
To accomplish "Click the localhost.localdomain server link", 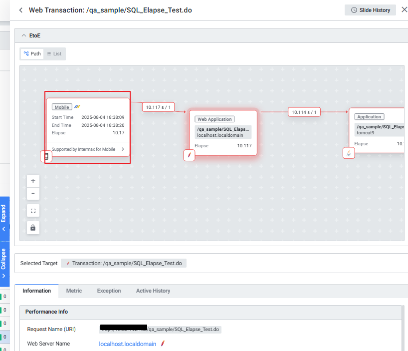I will 128,344.
